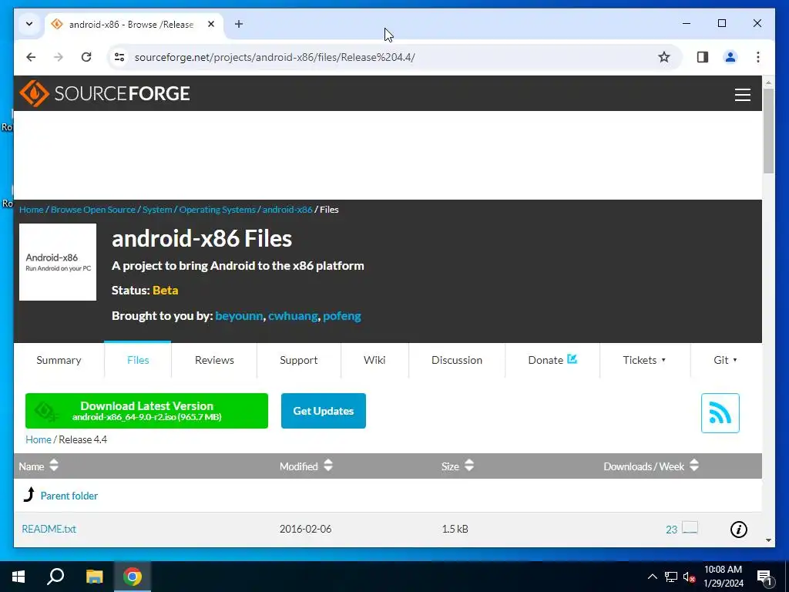The width and height of the screenshot is (789, 592).
Task: Reload the current page
Action: [x=86, y=57]
